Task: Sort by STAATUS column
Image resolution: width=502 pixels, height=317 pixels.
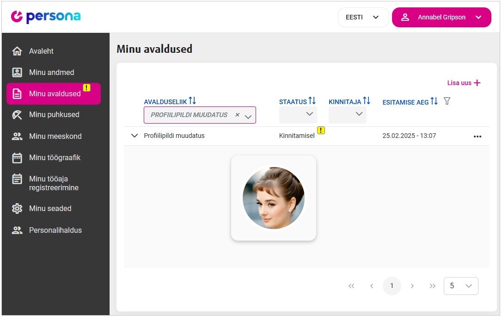Action: tap(312, 101)
